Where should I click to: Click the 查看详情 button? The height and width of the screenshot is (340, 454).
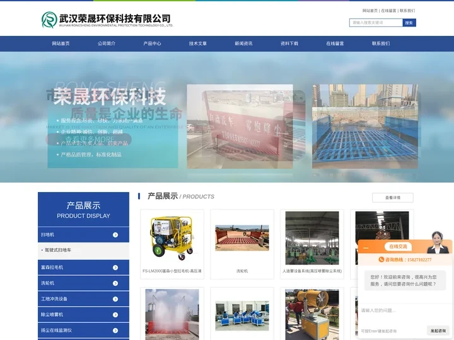click(x=393, y=198)
